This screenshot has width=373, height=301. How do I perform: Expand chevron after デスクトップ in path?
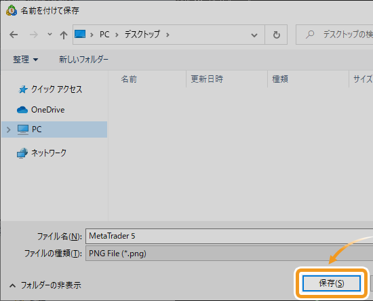tap(168, 35)
